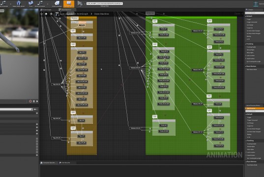Click the State Machine breadcrumb link
This screenshot has height=177, width=264.
tap(102, 14)
